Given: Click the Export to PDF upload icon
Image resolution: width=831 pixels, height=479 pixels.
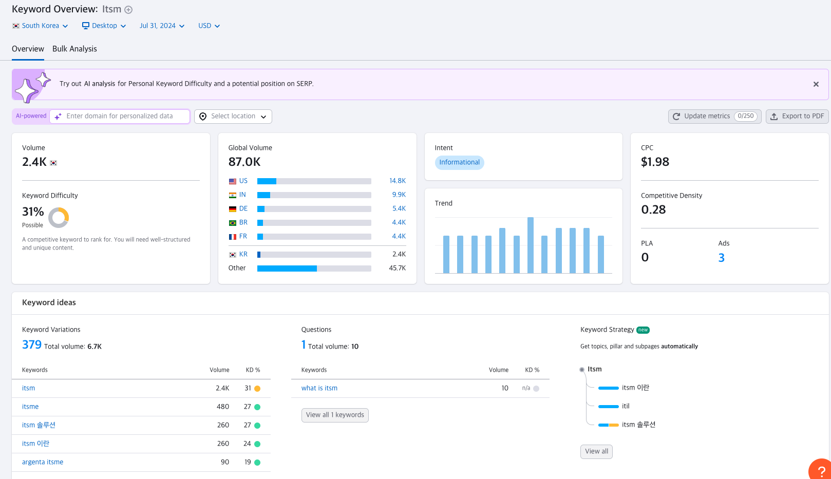Looking at the screenshot, I should tap(774, 116).
